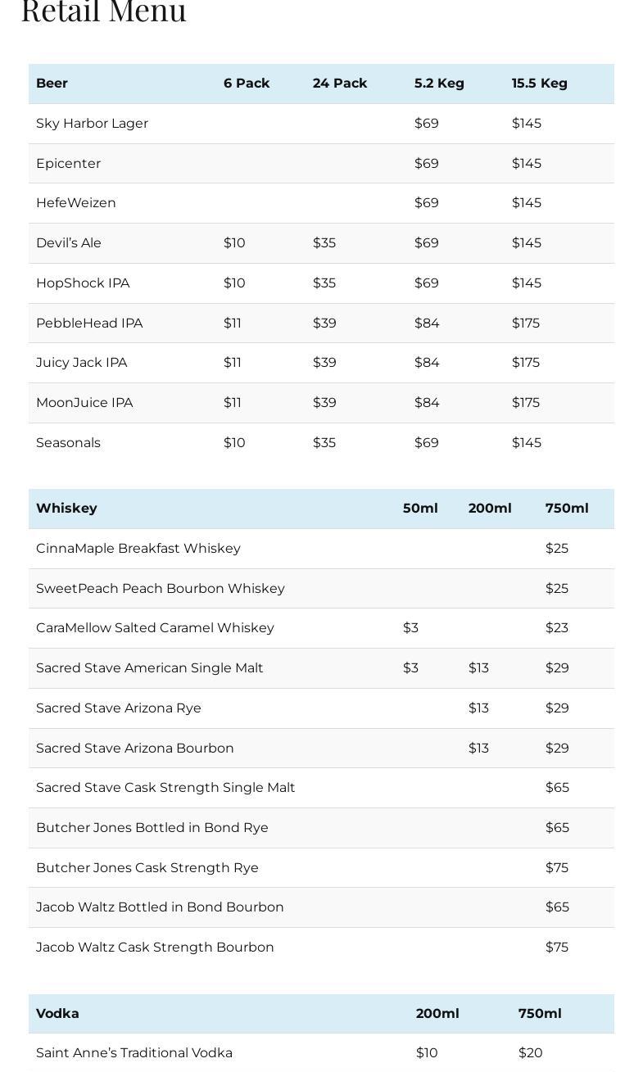Click Saint Anne's Vodka 750ml price
The width and height of the screenshot is (643, 1072).
(x=530, y=1053)
